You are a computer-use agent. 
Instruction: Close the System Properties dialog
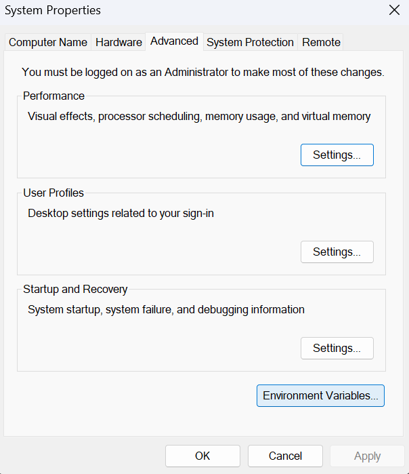point(394,9)
